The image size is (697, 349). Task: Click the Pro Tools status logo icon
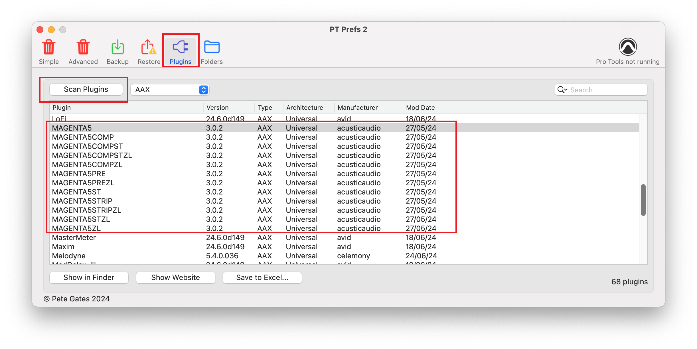coord(628,47)
